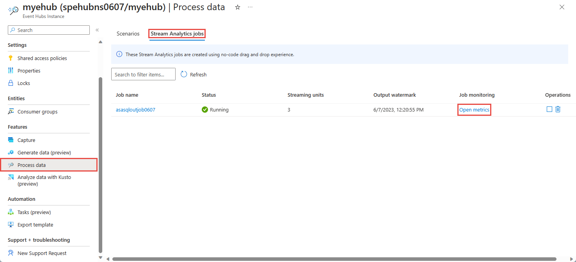
Task: Select the Export template icon
Action: pyautogui.click(x=11, y=224)
